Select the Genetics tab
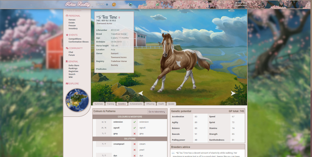This screenshot has width=312, height=157. [x=122, y=104]
